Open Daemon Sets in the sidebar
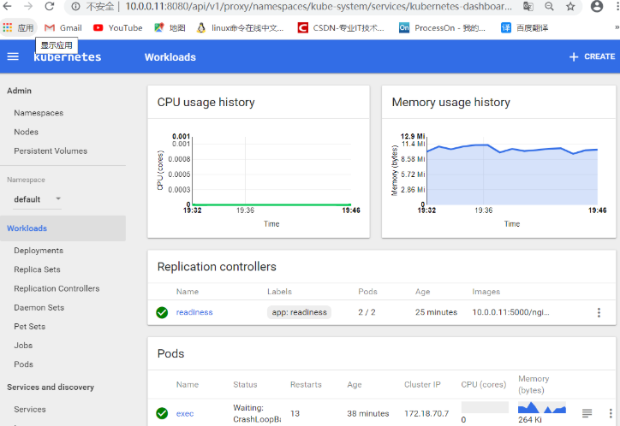This screenshot has height=426, width=620. point(39,307)
